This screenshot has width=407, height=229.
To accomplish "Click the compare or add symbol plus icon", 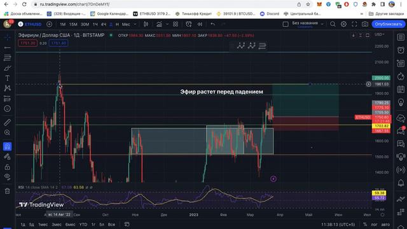I will (x=49, y=24).
